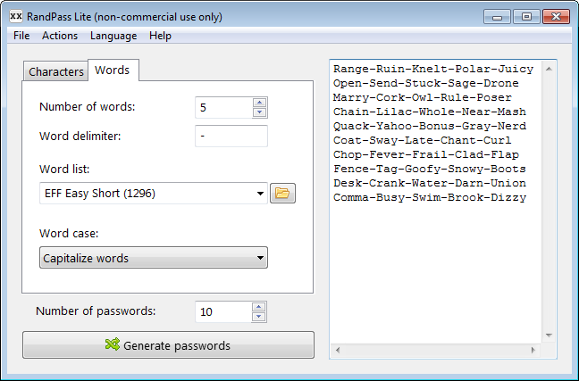Click the Word delimiter input field
This screenshot has width=579, height=381.
(231, 137)
